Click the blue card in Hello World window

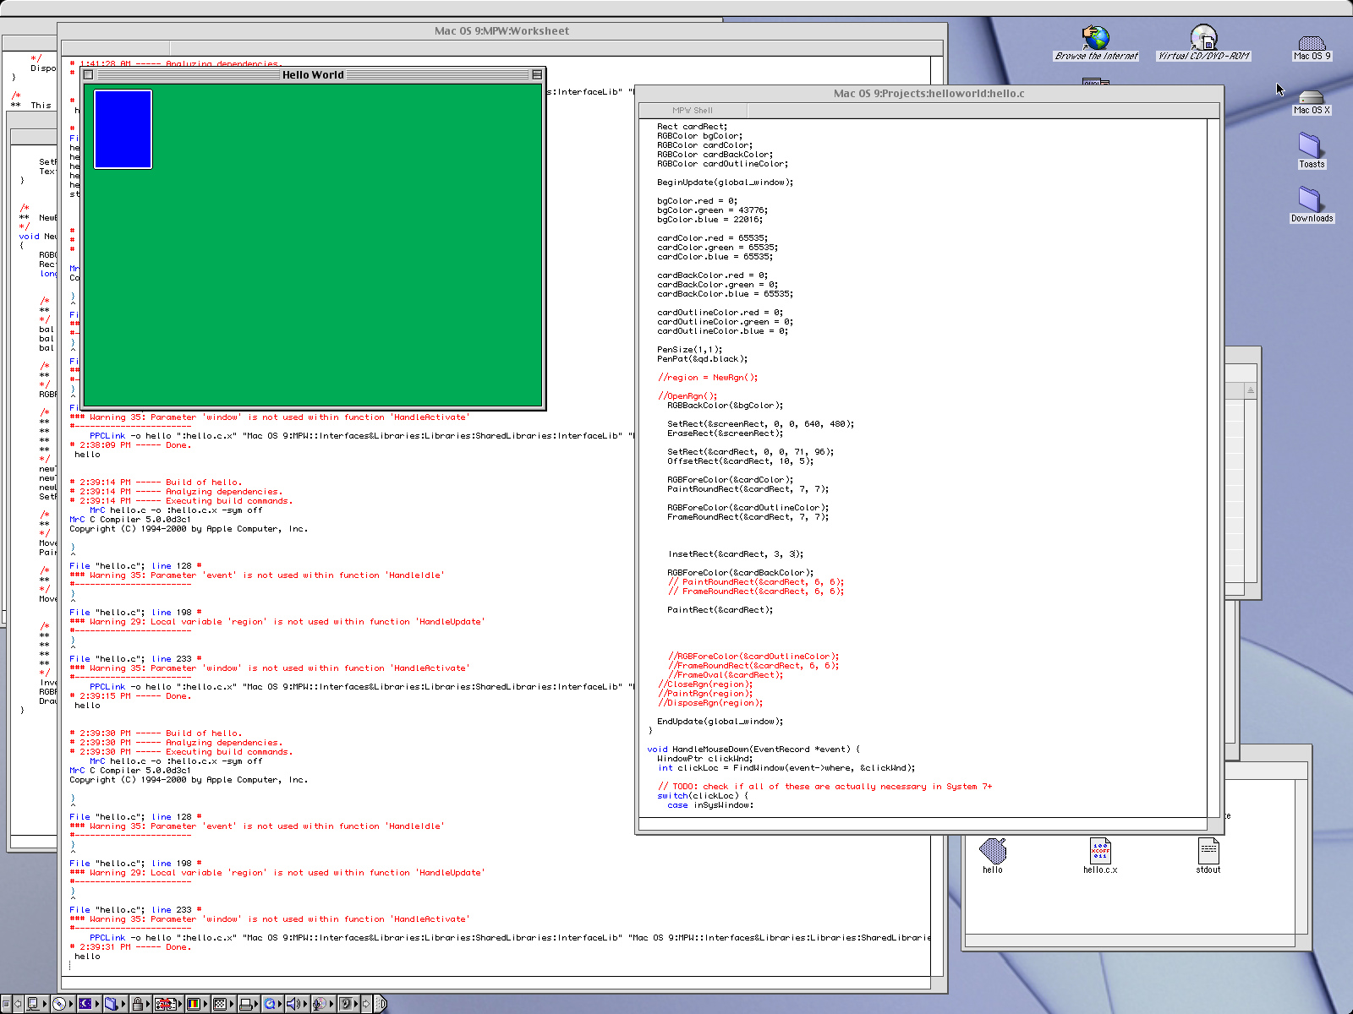tap(123, 129)
